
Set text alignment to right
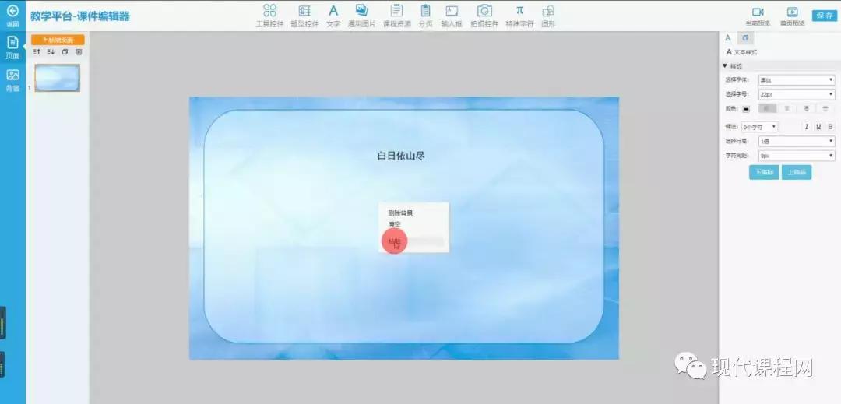tap(806, 108)
